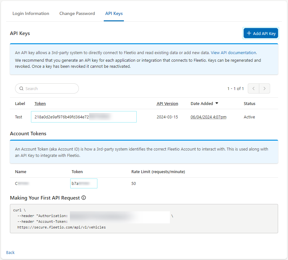Click the 06/04/2024 4:07pm date added value

pos(208,117)
